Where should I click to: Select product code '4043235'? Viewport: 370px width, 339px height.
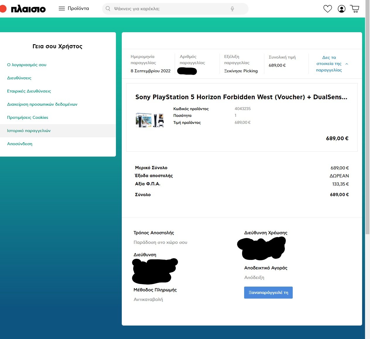click(243, 109)
